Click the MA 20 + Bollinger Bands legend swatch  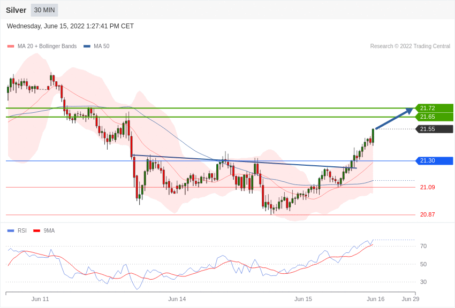click(11, 47)
